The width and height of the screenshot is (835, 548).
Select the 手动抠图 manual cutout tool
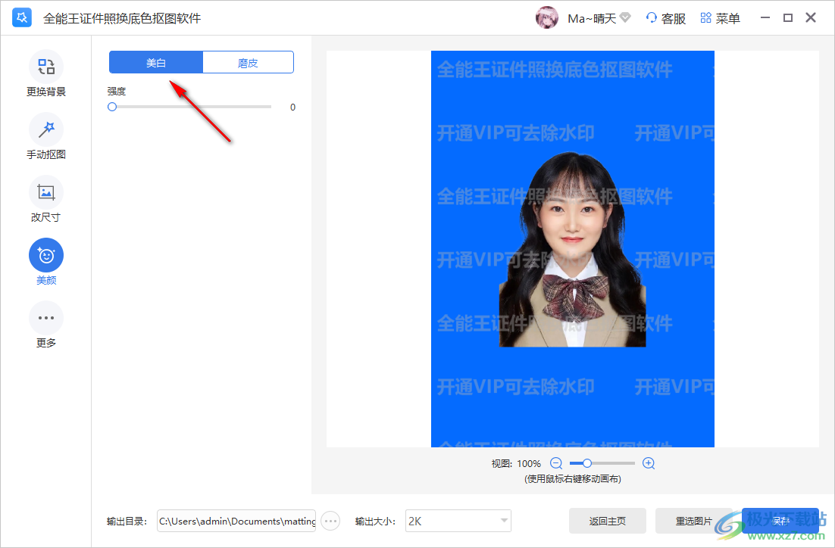46,136
